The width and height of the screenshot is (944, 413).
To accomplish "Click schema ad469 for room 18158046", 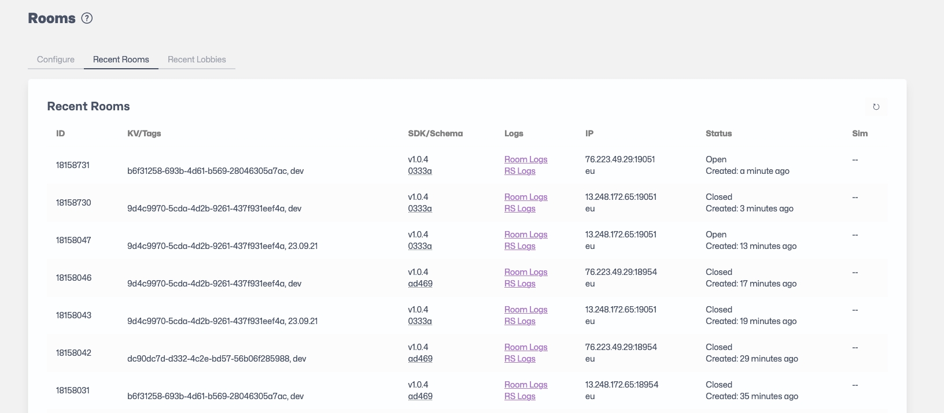I will click(420, 284).
